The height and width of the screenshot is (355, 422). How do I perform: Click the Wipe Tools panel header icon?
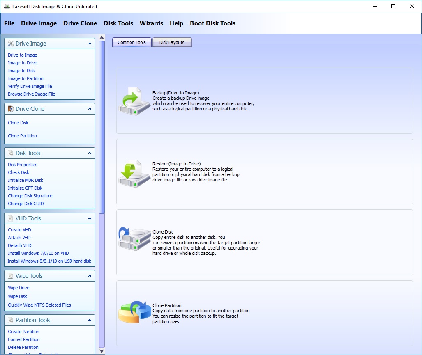[11, 276]
